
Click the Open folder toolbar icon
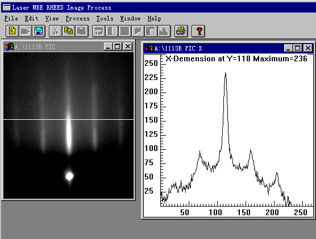coord(26,31)
